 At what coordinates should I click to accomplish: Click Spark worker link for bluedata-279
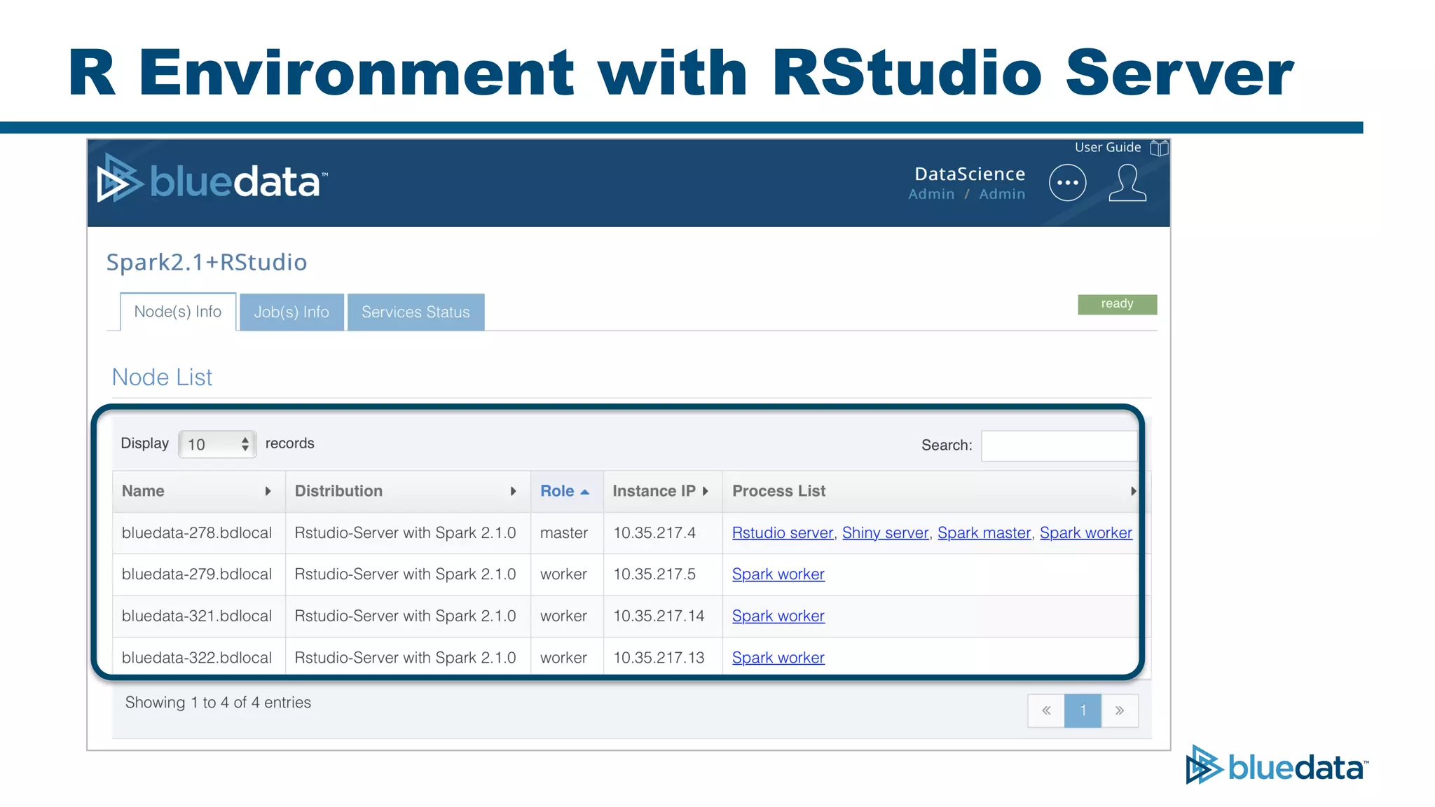778,574
